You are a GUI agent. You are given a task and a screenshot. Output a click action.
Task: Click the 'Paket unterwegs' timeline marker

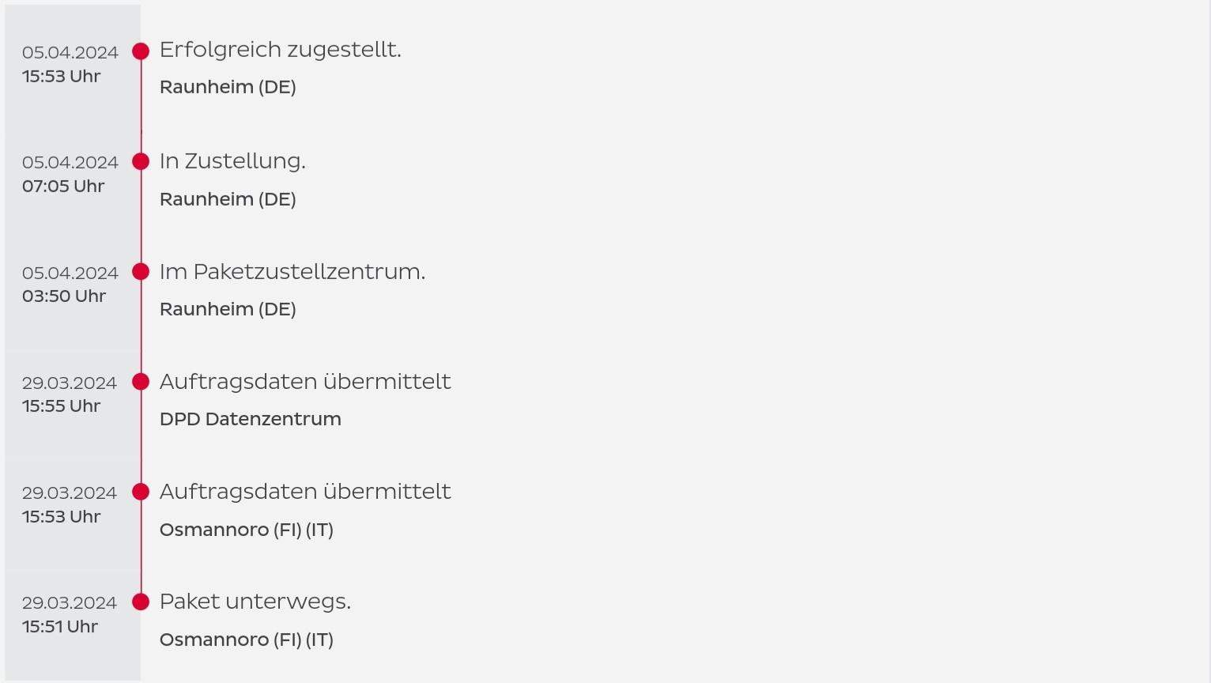click(x=141, y=602)
